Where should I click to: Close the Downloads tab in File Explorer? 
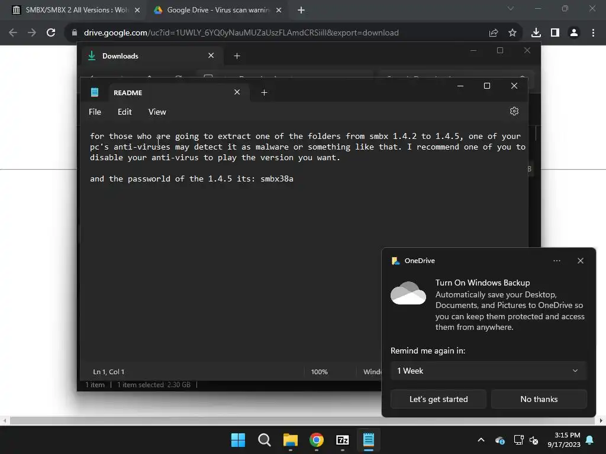(x=211, y=56)
